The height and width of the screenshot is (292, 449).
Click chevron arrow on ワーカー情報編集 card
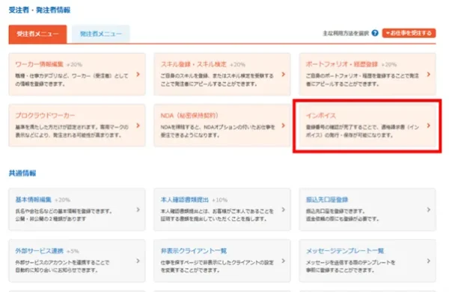pyautogui.click(x=138, y=74)
